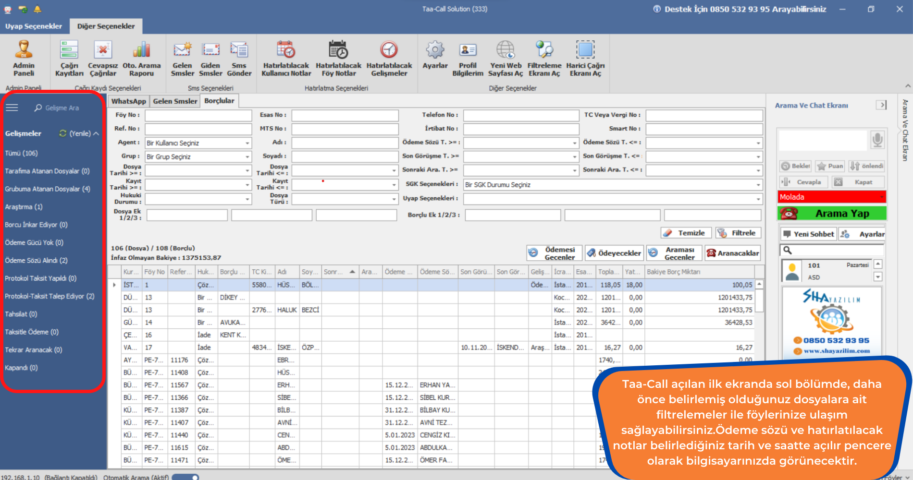Switch to Diğer Seçenekler ribbon tab
This screenshot has height=480, width=913.
pos(106,26)
